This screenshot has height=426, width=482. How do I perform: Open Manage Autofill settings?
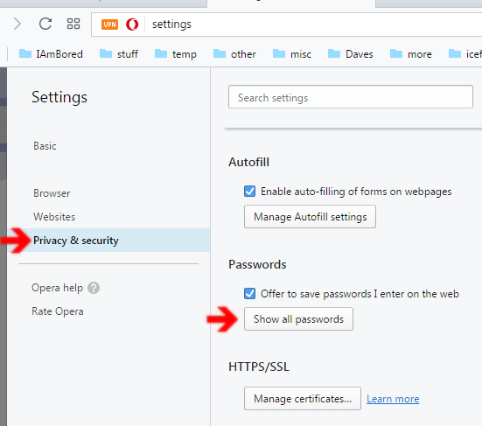click(x=310, y=217)
